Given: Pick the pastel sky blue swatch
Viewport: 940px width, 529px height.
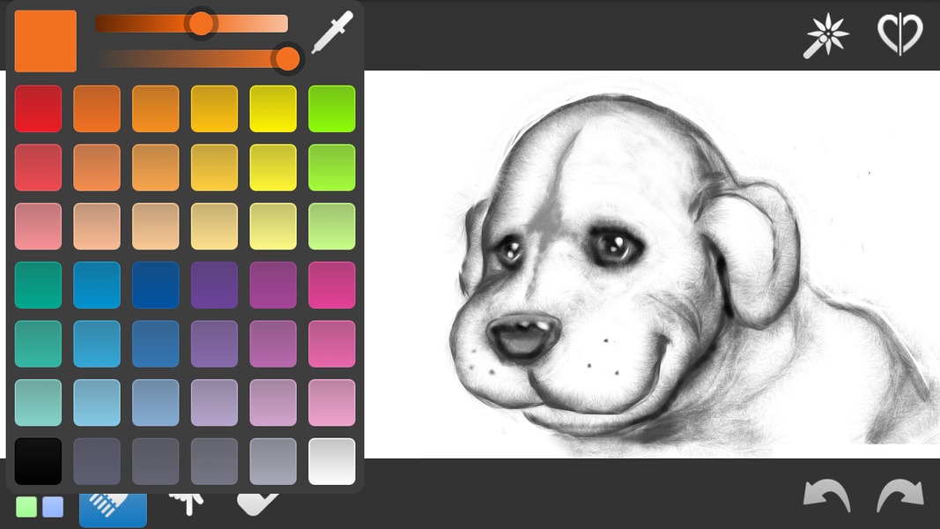Looking at the screenshot, I should tap(97, 402).
